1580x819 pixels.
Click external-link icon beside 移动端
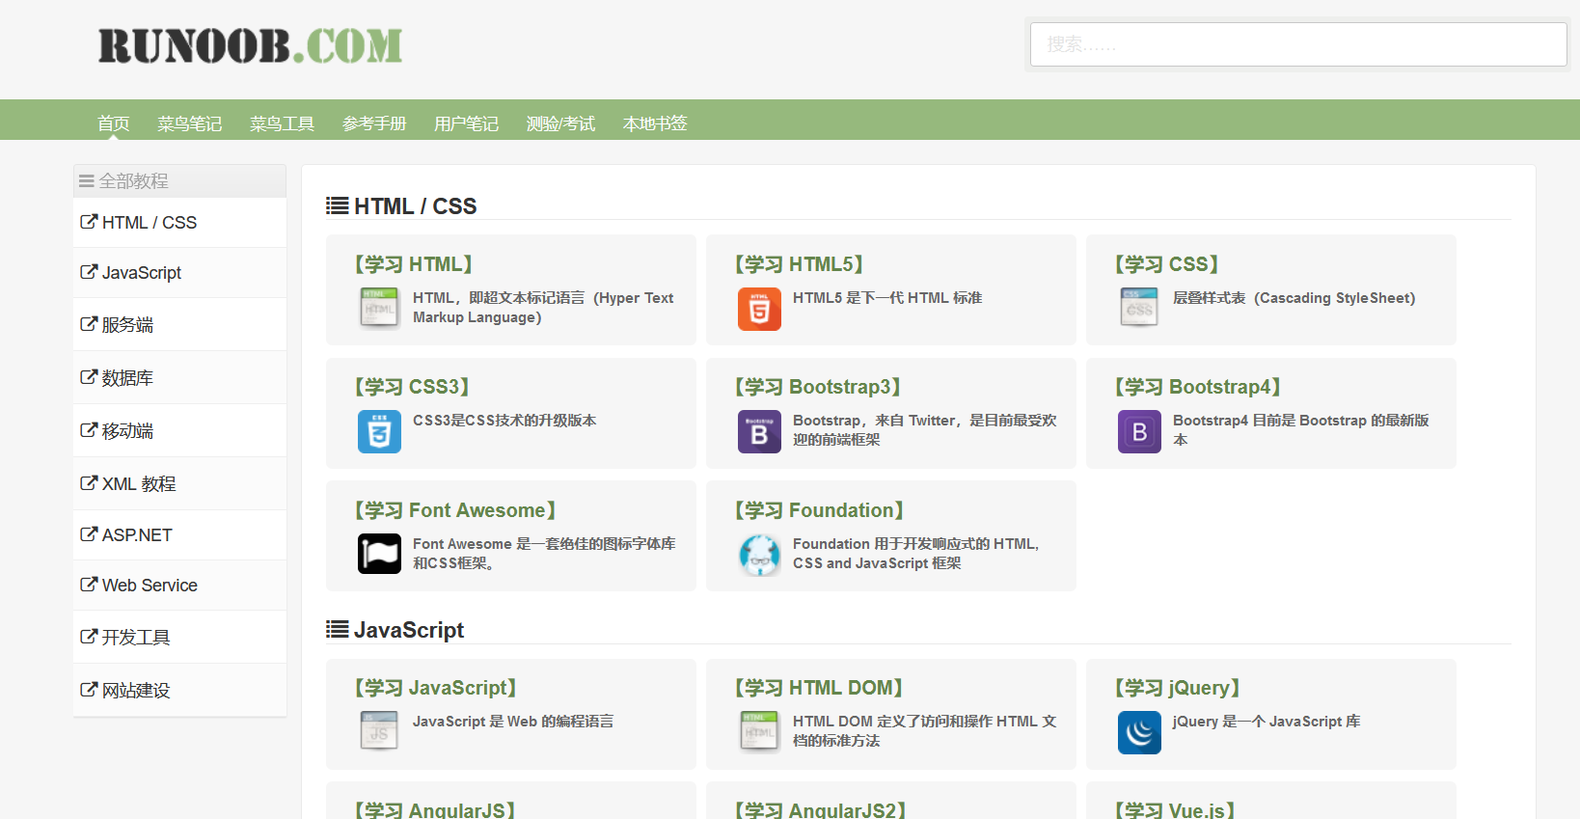pos(89,430)
